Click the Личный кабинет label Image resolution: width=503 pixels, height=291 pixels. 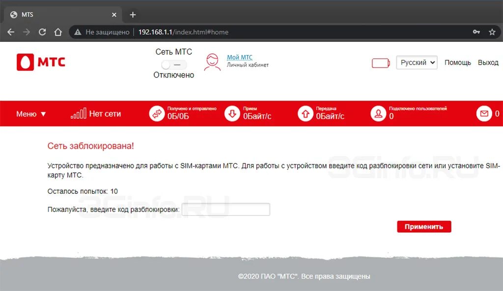point(248,65)
